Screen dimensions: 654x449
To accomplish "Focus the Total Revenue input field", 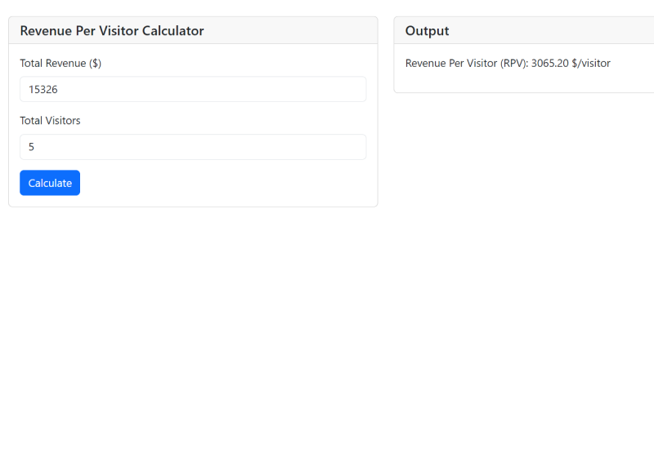I will tap(193, 89).
